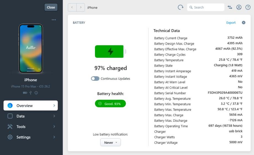Click the device info icon under iPhone
Viewport: 254px width, 155px height.
click(x=36, y=93)
